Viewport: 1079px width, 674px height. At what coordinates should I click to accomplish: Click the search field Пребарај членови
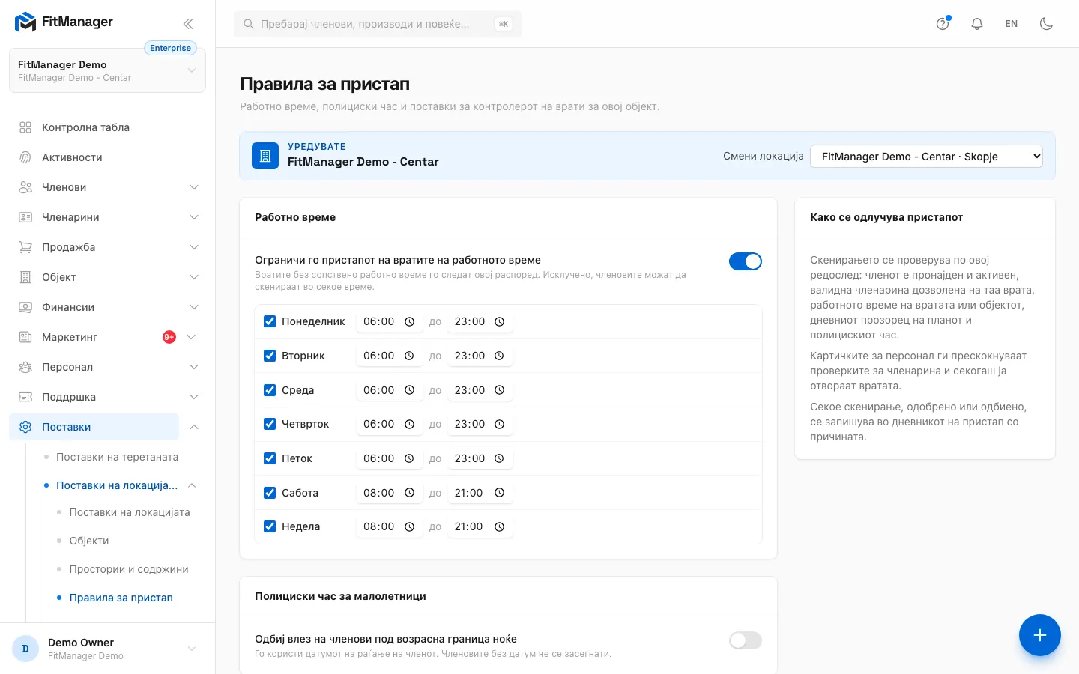point(378,24)
